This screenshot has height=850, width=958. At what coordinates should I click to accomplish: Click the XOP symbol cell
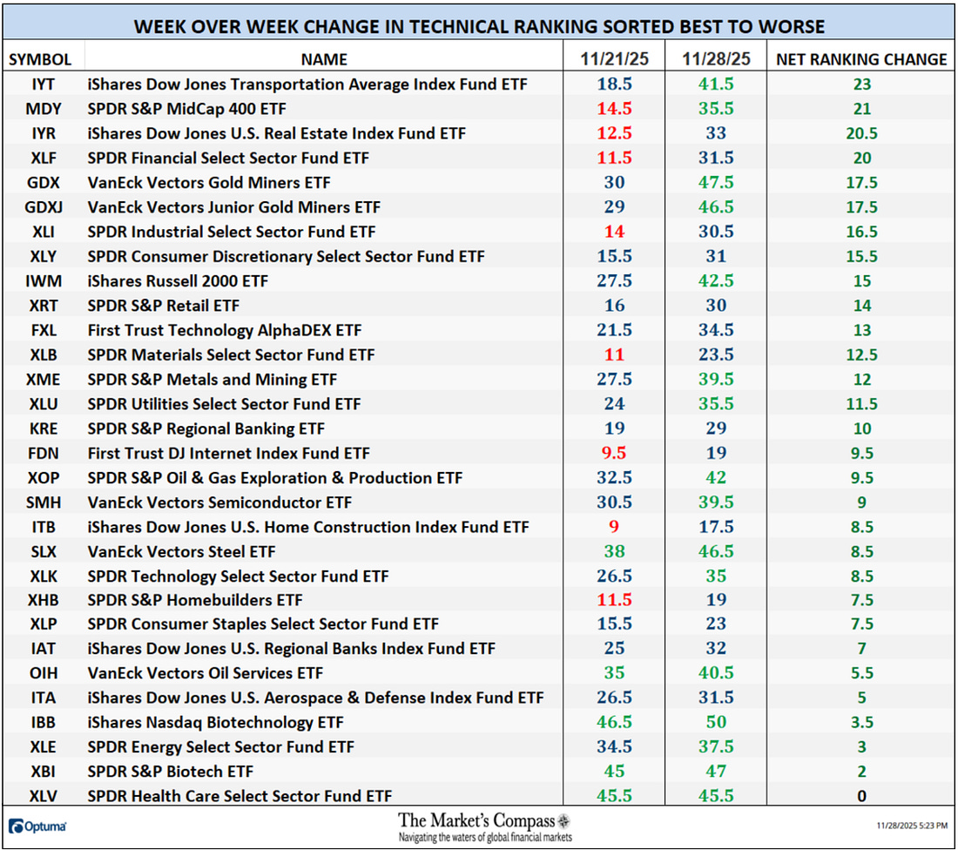click(x=44, y=478)
